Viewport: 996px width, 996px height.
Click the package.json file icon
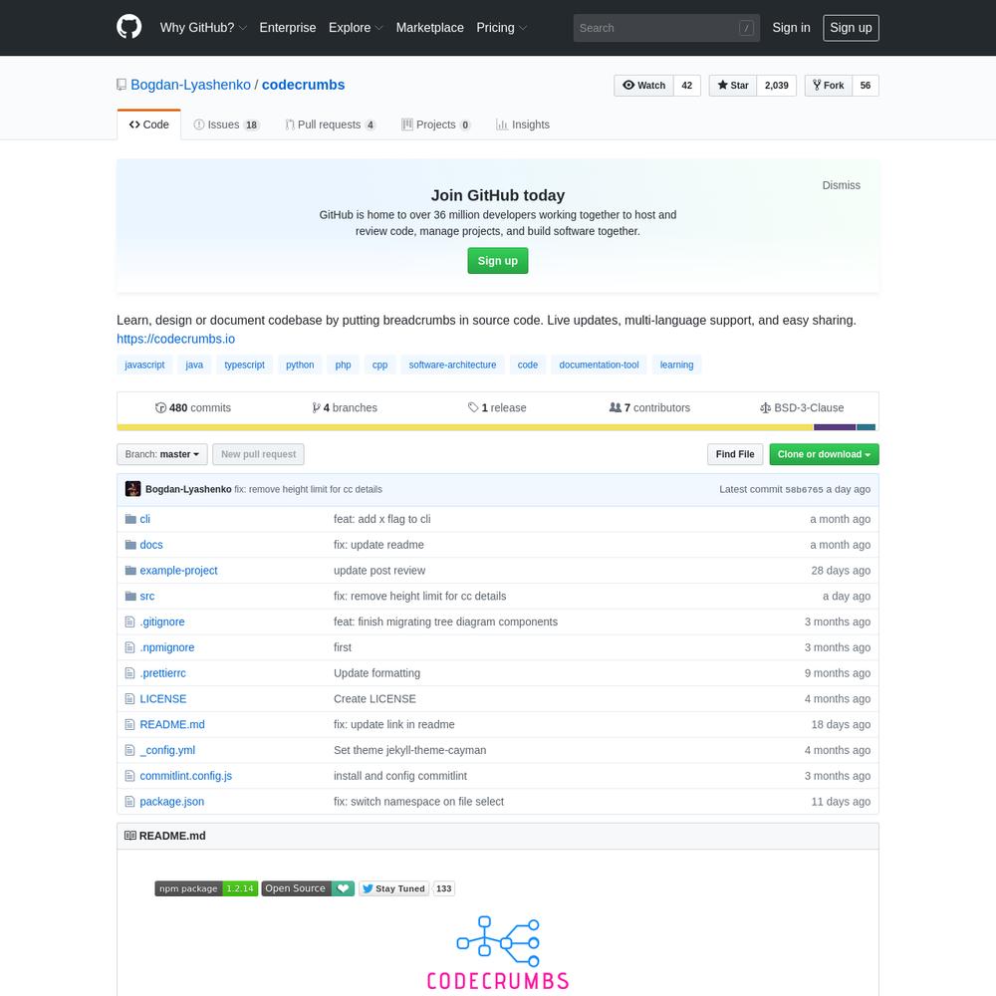(130, 802)
